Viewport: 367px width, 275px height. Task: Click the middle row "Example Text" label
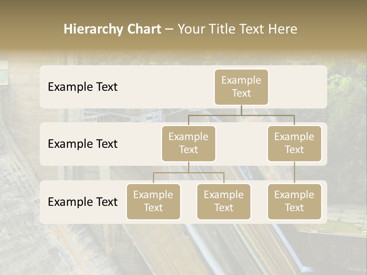[x=83, y=144]
